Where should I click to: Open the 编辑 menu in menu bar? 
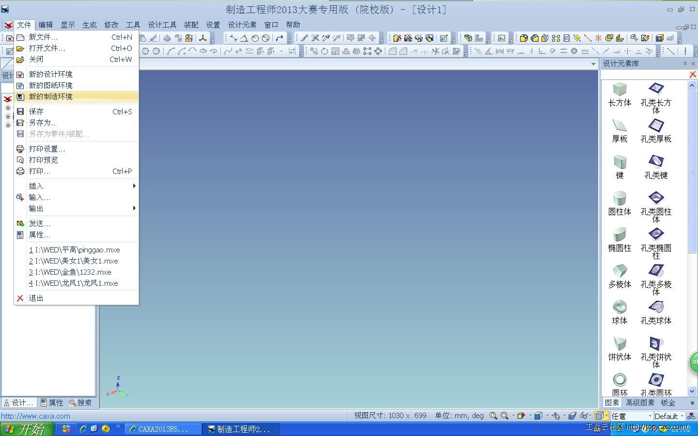(x=46, y=25)
